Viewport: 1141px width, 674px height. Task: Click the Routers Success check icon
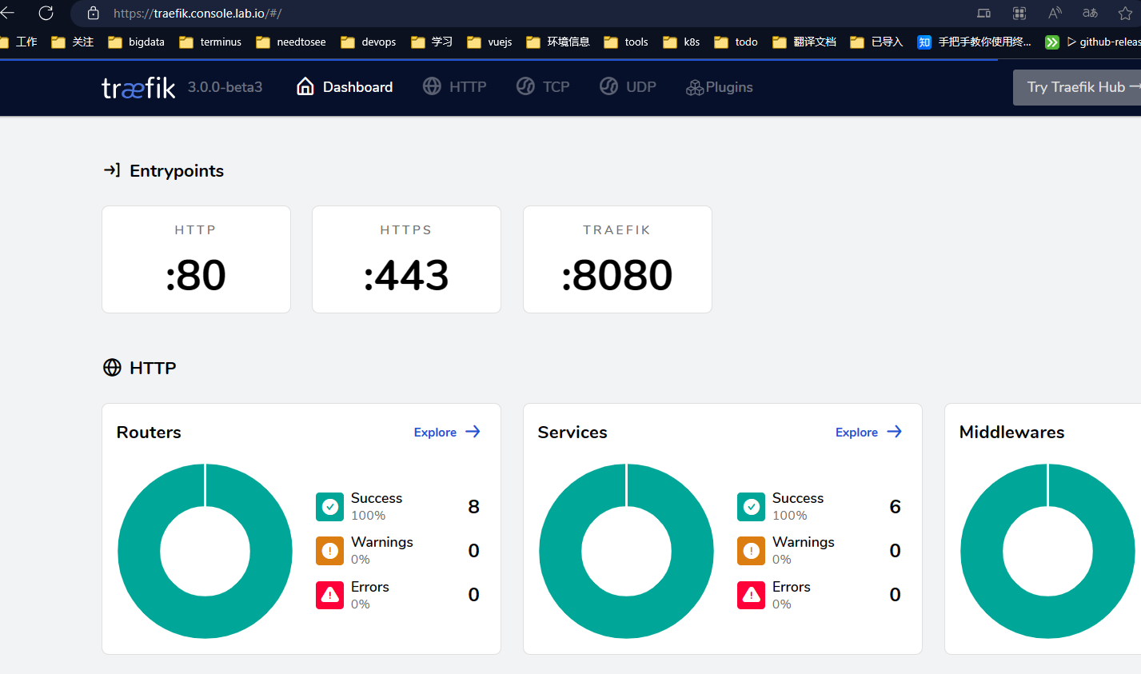point(329,506)
